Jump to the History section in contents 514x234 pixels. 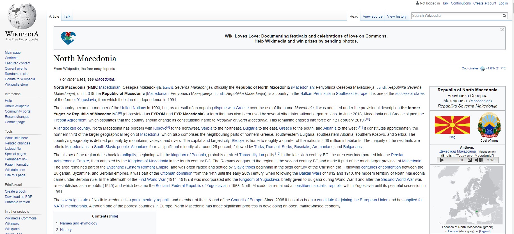pyautogui.click(x=66, y=230)
